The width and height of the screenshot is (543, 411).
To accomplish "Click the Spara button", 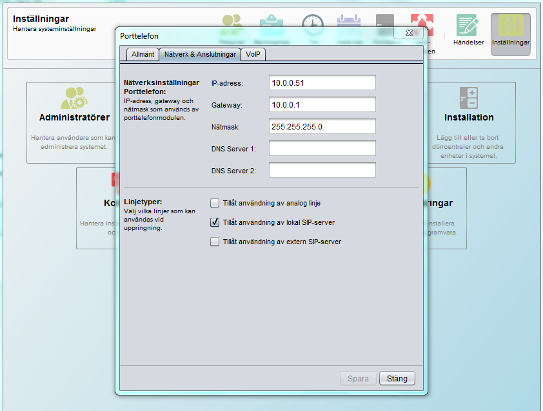I will (358, 379).
